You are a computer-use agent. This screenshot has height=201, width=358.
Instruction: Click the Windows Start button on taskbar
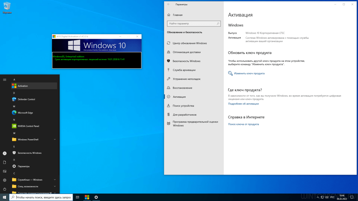pyautogui.click(x=5, y=197)
